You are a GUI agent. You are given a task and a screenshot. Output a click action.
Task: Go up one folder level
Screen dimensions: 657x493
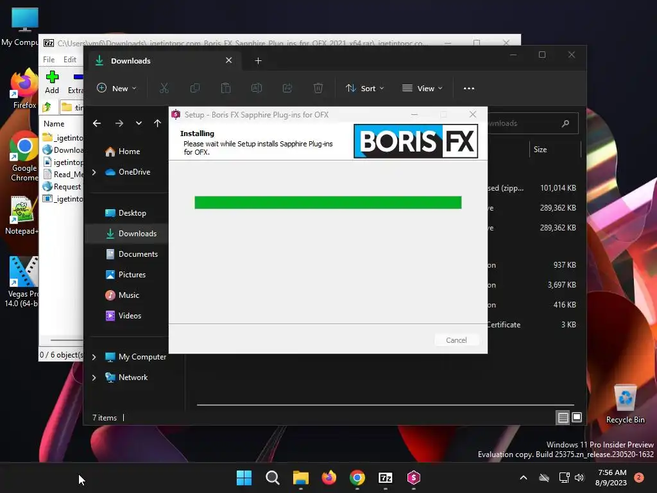[158, 123]
